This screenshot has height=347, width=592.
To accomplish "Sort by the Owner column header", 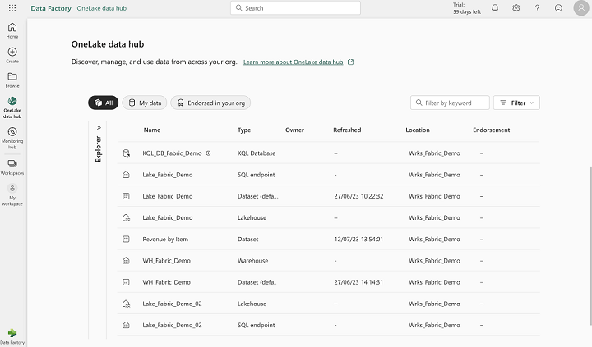I will coord(294,130).
